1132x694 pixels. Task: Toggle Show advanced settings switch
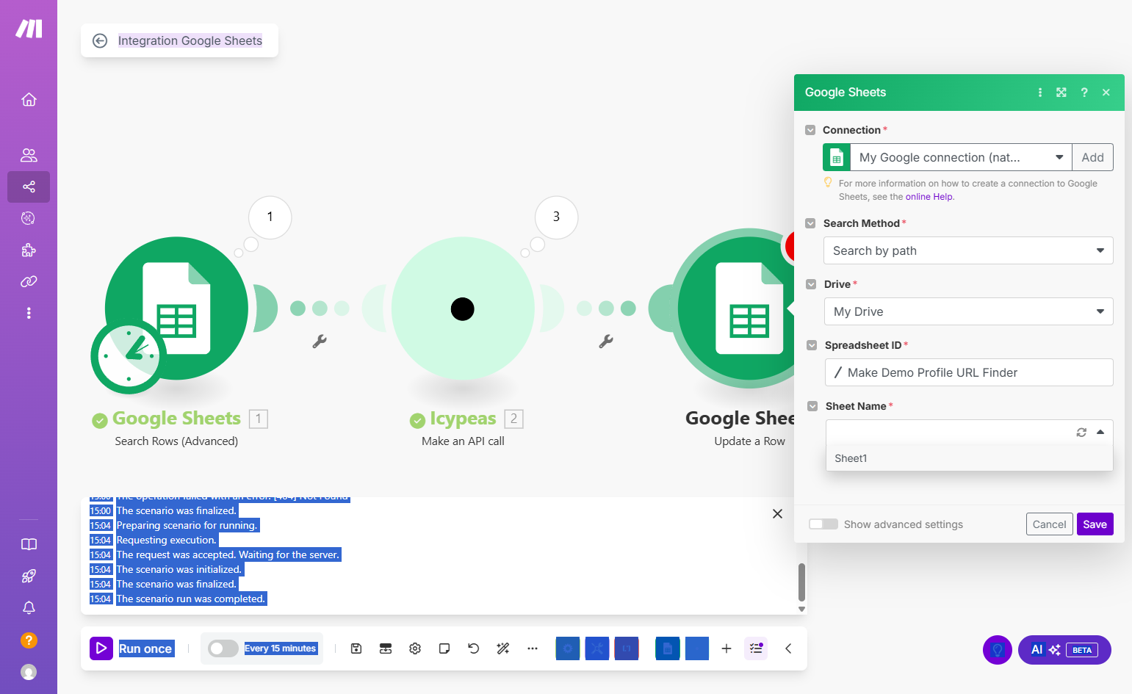(823, 524)
